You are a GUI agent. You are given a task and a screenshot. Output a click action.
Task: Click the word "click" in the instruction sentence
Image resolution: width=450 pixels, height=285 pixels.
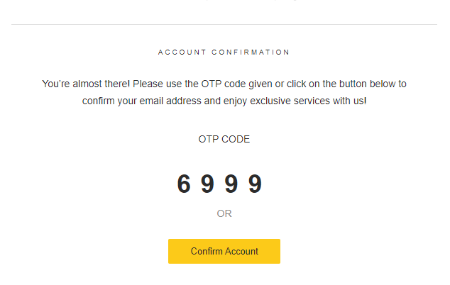tap(297, 84)
